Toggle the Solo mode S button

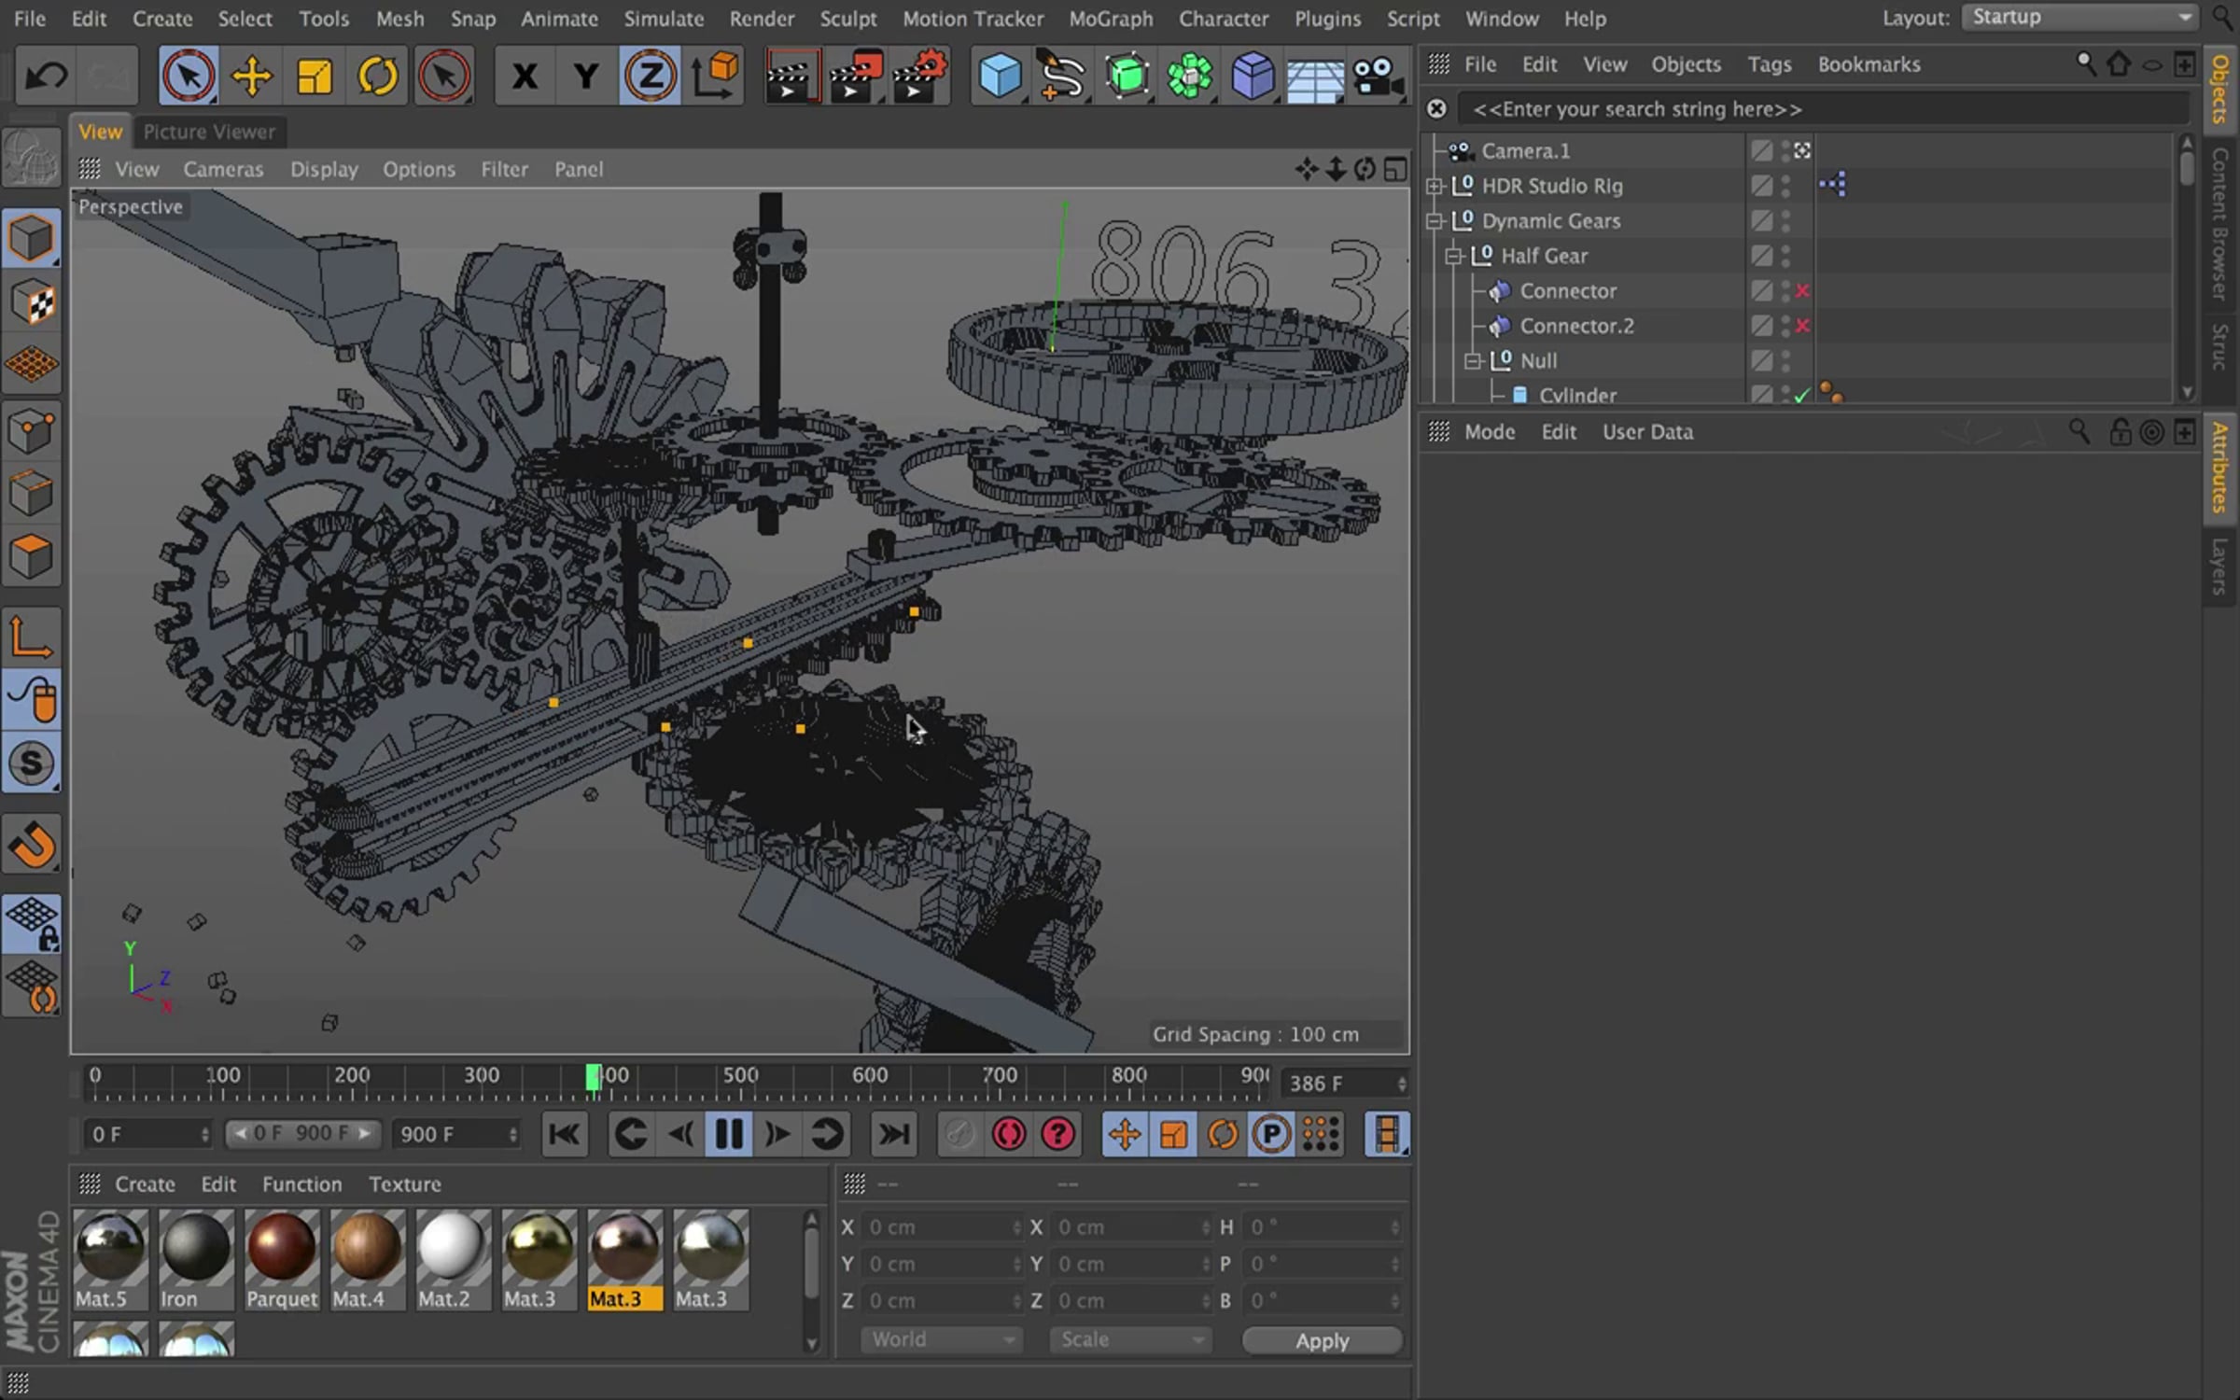click(x=32, y=763)
